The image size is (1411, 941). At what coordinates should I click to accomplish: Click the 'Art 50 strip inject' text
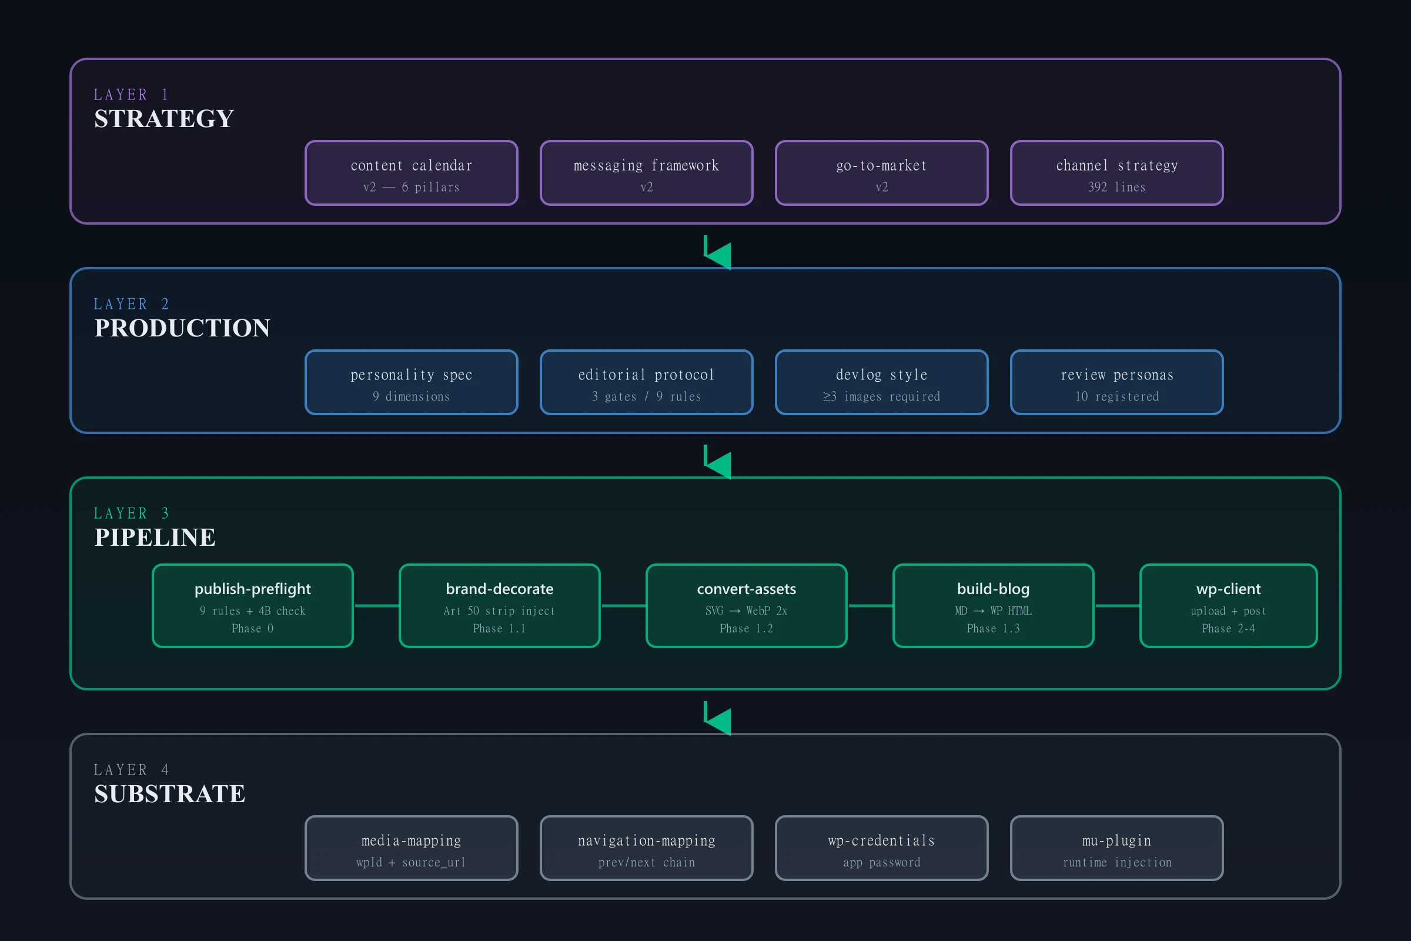tap(500, 611)
